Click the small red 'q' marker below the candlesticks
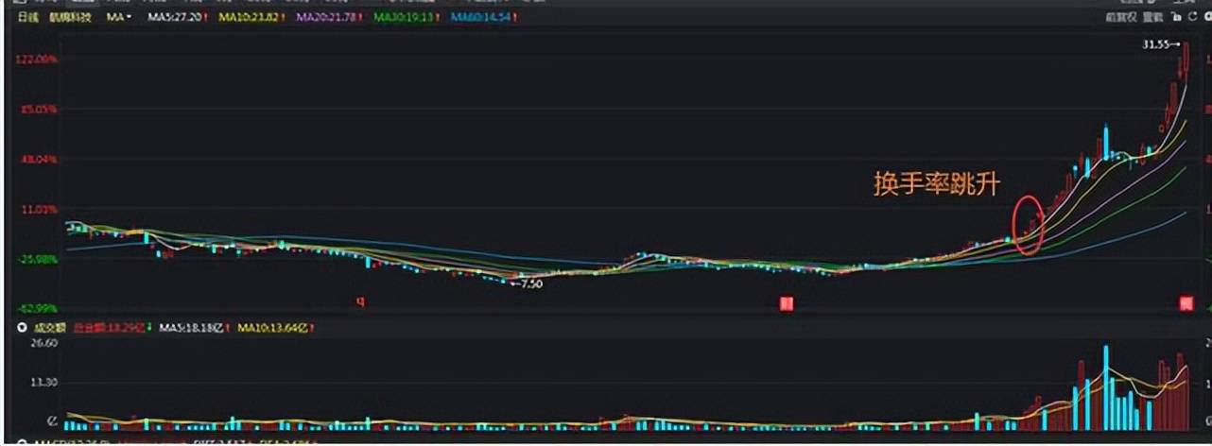1212x446 pixels. point(359,302)
